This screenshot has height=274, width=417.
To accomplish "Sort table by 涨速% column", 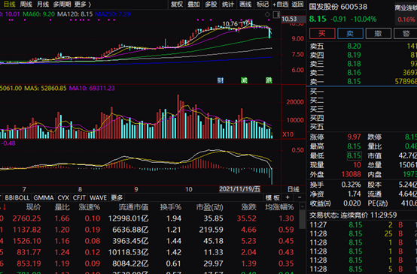I will tap(90, 207).
